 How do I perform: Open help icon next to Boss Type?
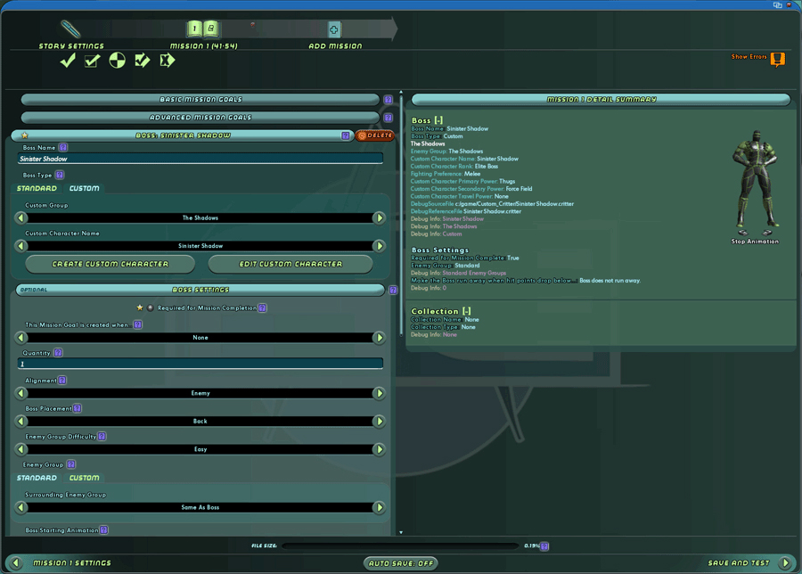pos(60,175)
